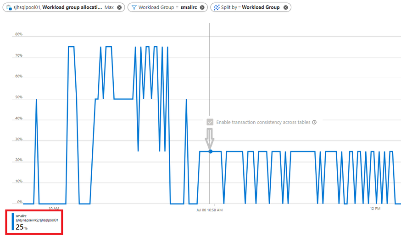Click the gray down arrow annotation

[210, 139]
